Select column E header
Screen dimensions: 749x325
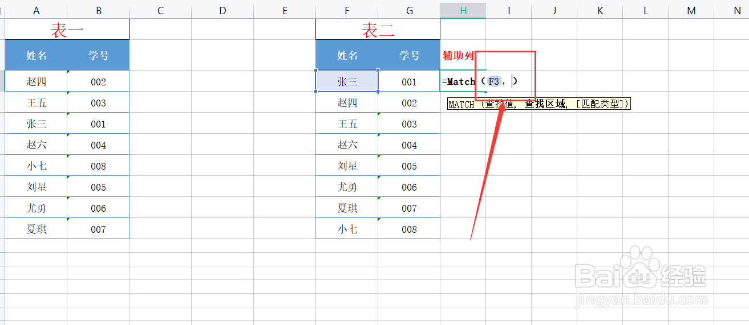(x=285, y=11)
